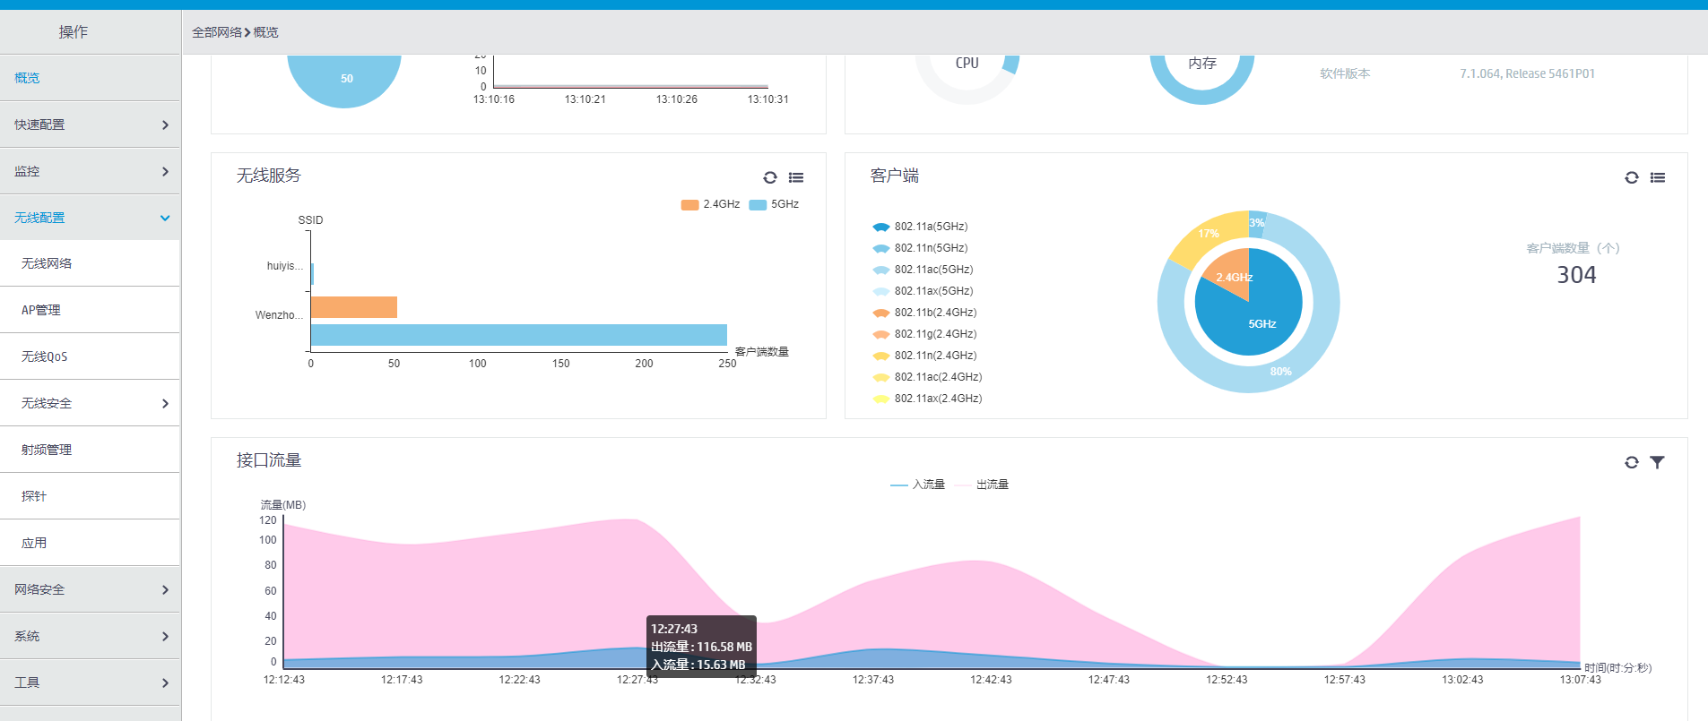Viewport: 1708px width, 721px height.
Task: Toggle 802.11ax(2.4GHz) legend item
Action: [927, 399]
